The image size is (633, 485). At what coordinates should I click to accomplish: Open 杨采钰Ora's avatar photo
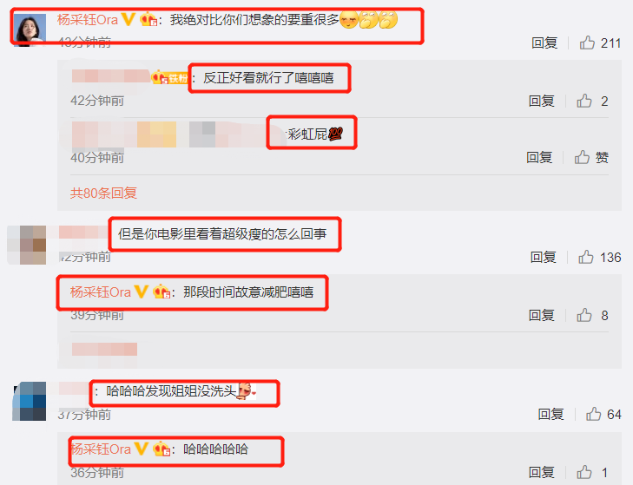pyautogui.click(x=30, y=30)
